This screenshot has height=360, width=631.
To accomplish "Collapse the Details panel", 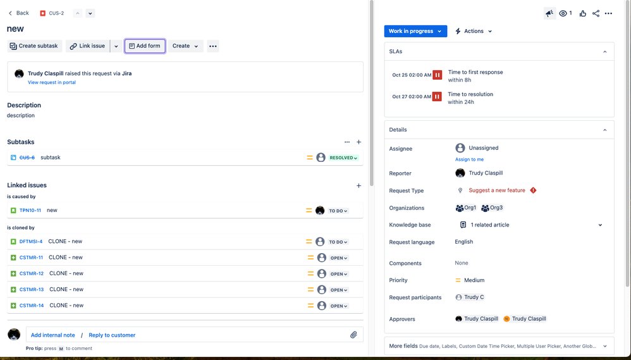I will pos(604,130).
